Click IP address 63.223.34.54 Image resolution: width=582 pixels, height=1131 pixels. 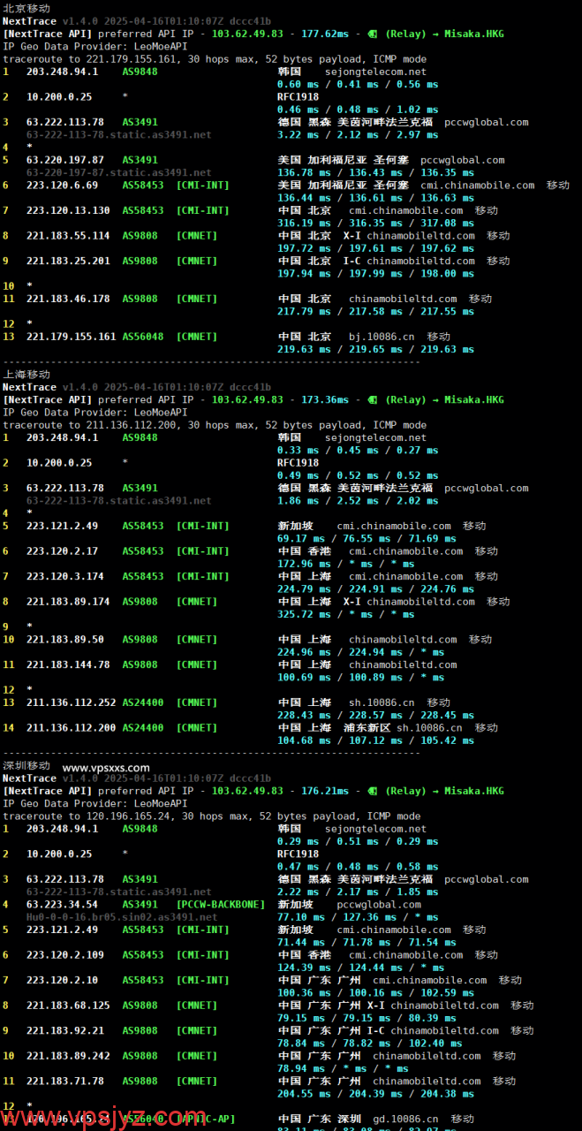coord(62,904)
